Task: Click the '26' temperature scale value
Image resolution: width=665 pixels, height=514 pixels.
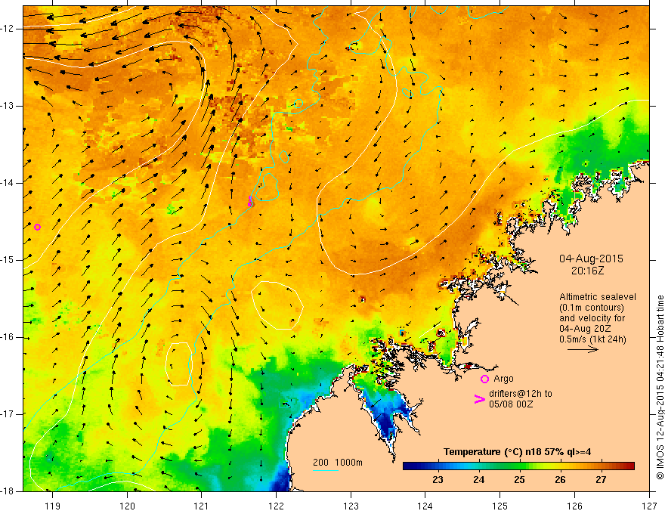Action: point(560,480)
